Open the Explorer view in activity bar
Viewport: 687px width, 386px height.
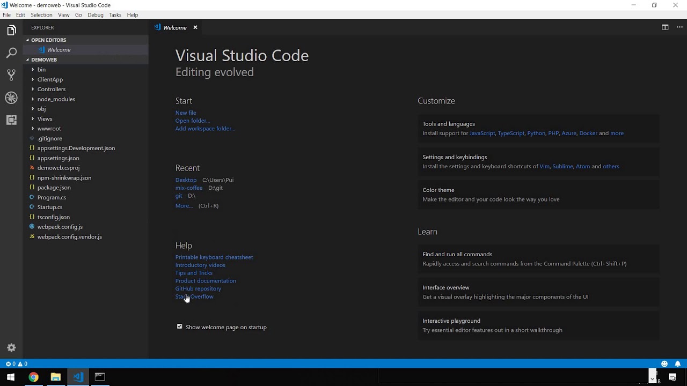pos(11,31)
